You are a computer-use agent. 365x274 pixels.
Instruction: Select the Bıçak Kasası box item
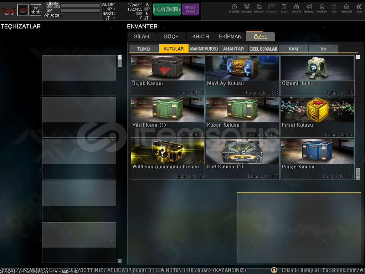168,76
